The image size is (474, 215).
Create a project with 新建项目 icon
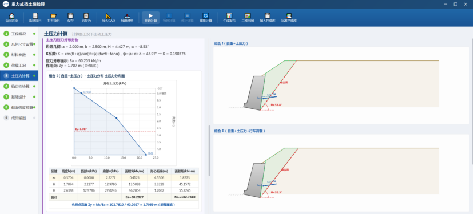(35, 18)
